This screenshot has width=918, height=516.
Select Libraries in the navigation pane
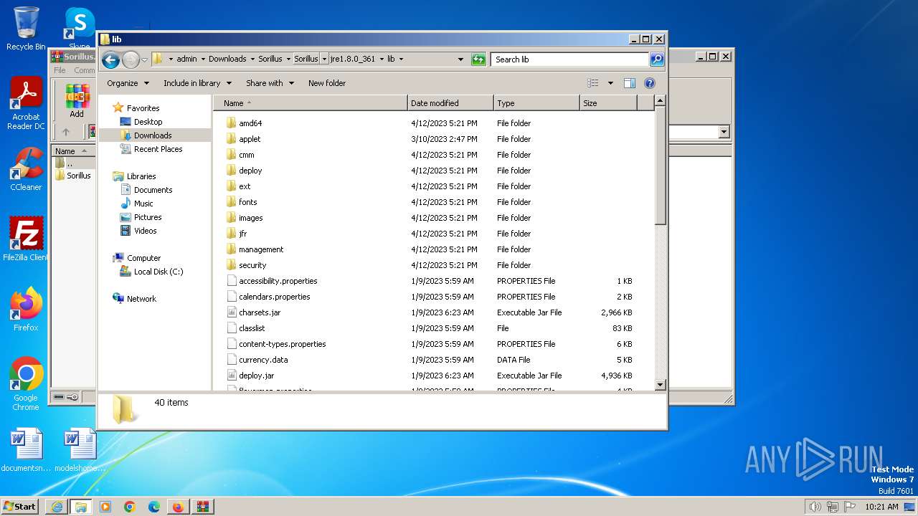coord(141,176)
